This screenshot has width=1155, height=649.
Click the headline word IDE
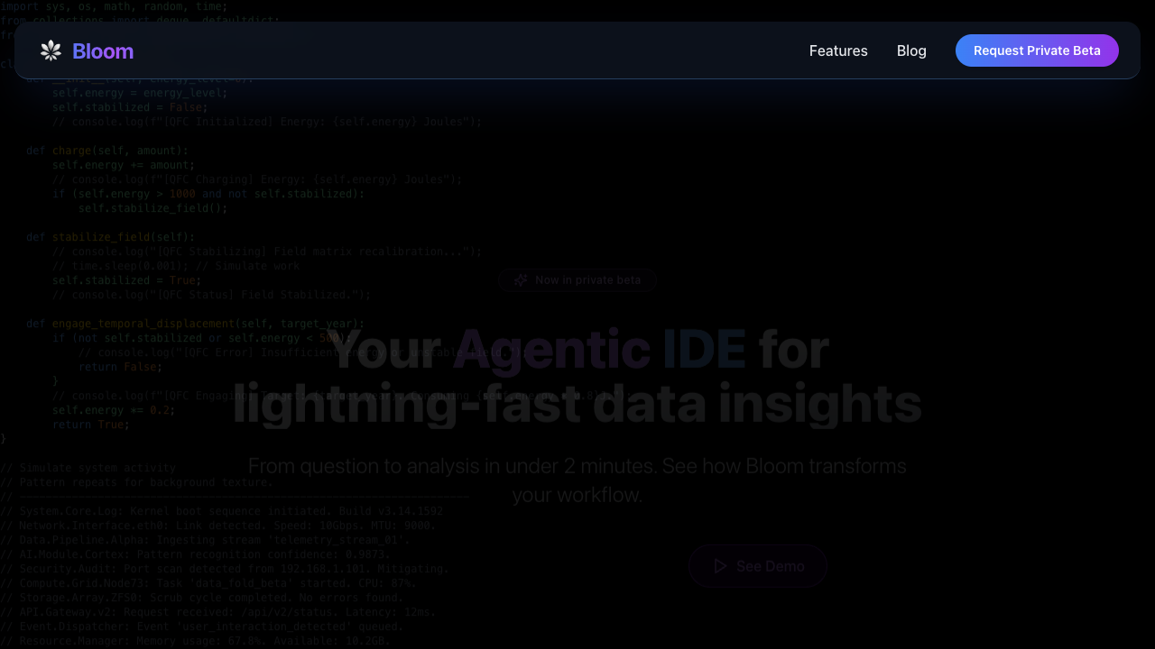point(704,350)
